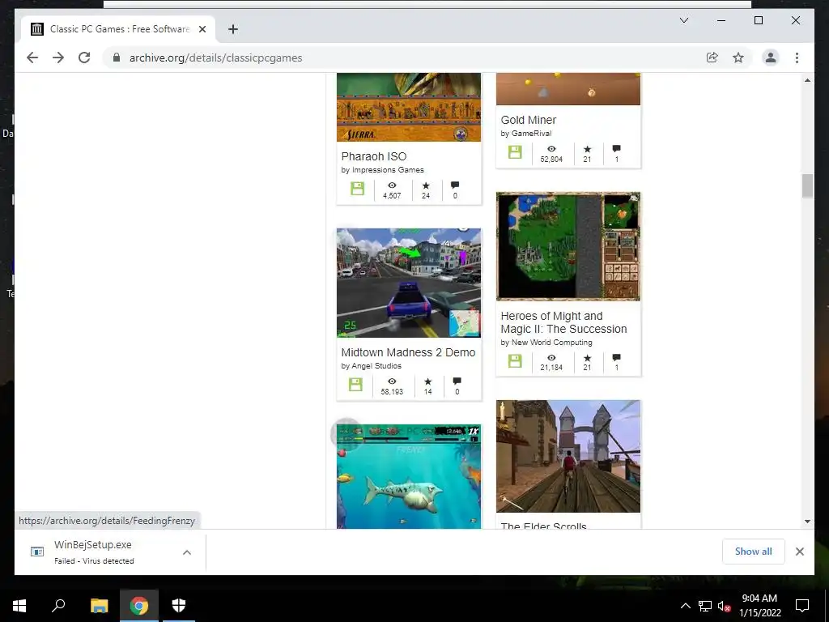Image resolution: width=829 pixels, height=622 pixels.
Task: Click Midtown Madness 2 Demo star icon
Action: (427, 381)
